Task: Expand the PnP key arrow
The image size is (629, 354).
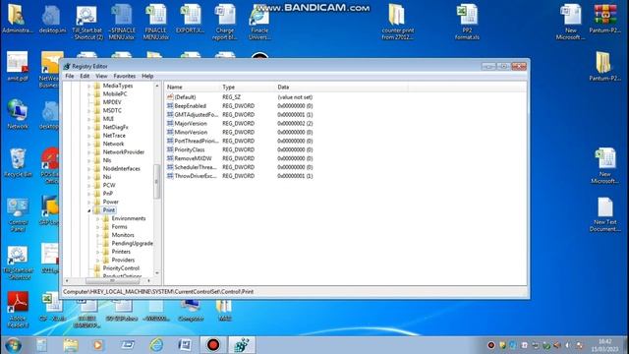Action: [x=89, y=194]
